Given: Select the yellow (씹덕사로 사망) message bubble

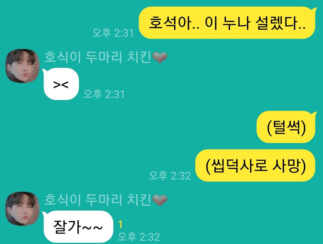Looking at the screenshot, I should point(255,166).
